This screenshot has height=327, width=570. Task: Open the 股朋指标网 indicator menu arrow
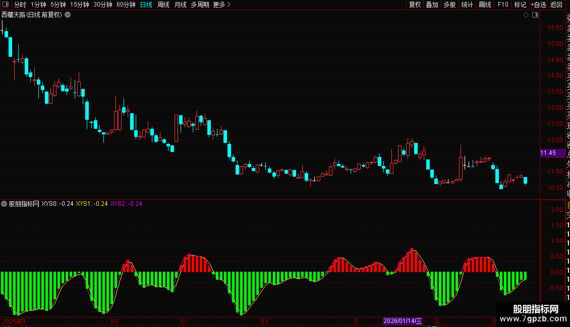4,204
